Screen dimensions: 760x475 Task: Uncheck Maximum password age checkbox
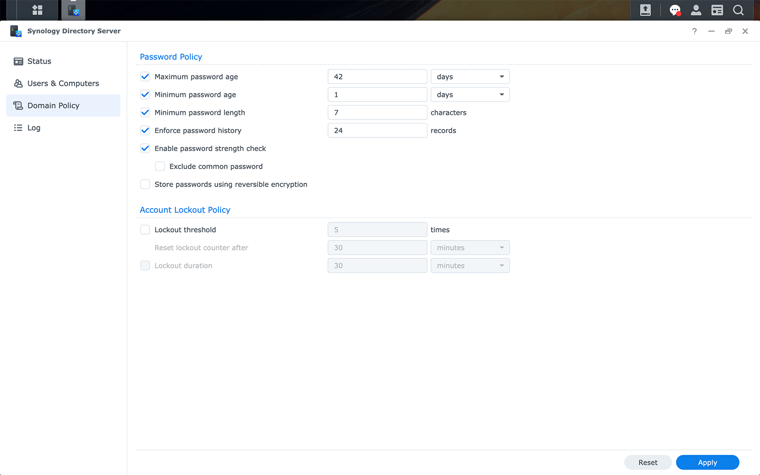[x=145, y=76]
